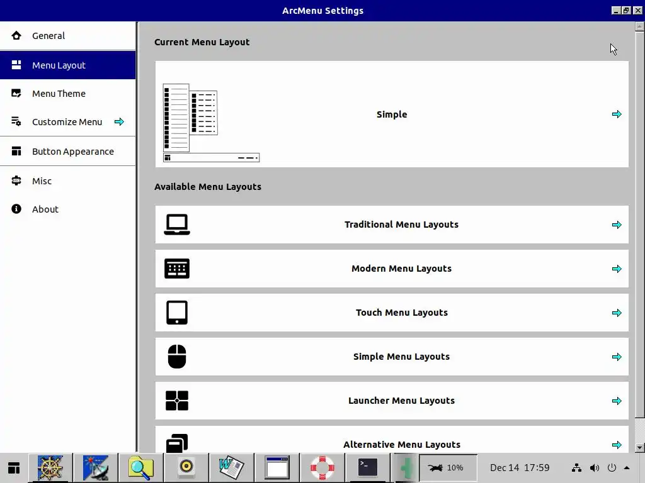This screenshot has height=483, width=645.
Task: Click tablet icon for Touch layouts
Action: (177, 313)
